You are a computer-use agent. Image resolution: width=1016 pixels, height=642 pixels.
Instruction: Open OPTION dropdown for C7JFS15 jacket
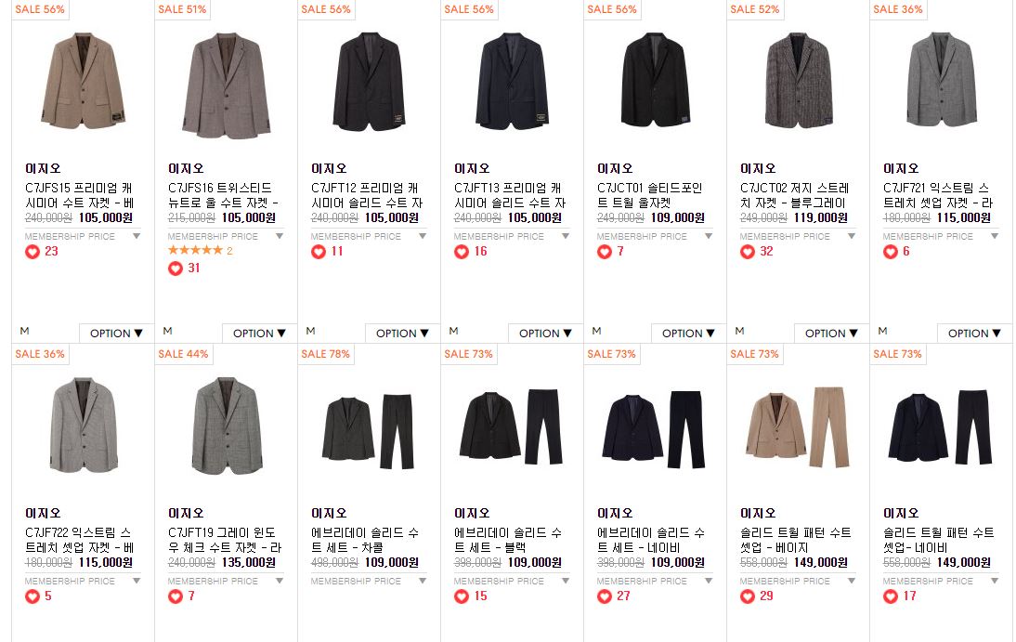116,334
